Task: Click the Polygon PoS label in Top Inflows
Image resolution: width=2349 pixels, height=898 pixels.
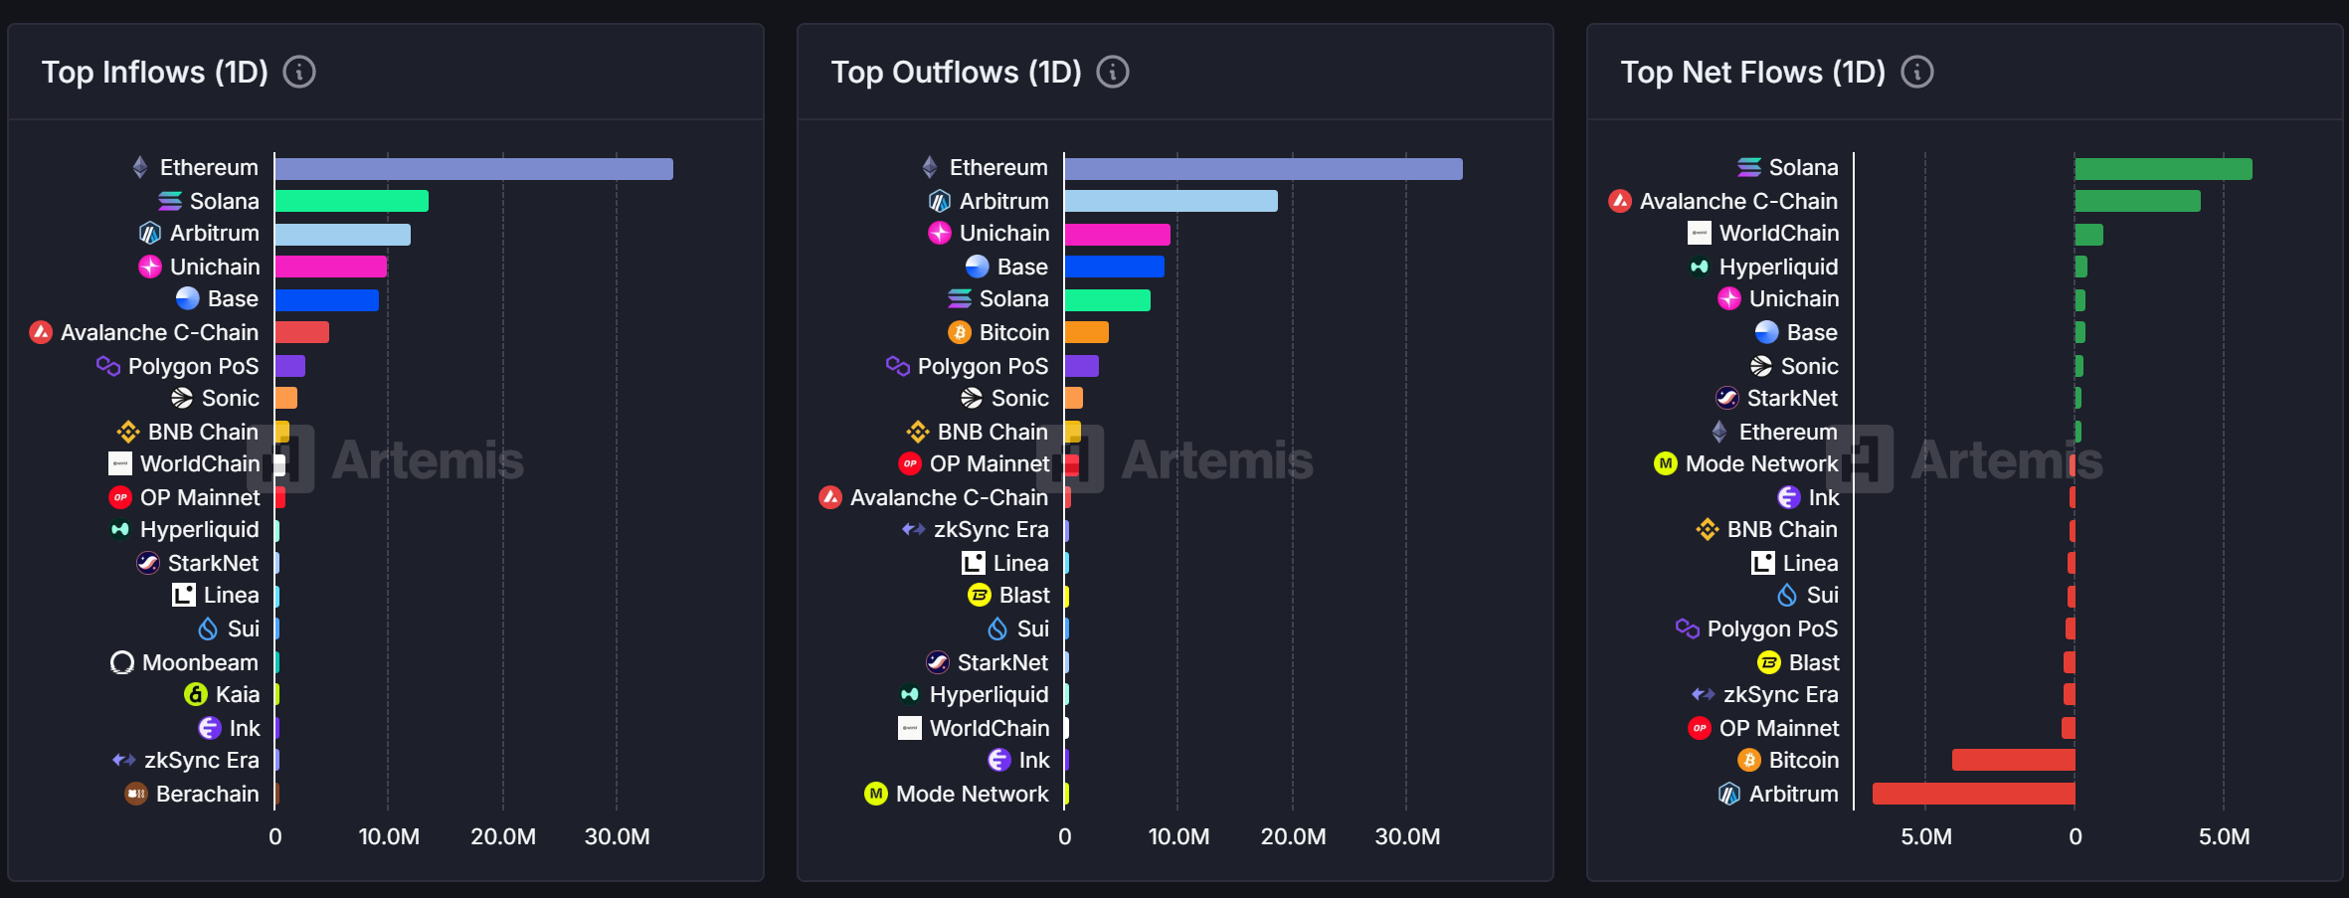Action: (193, 366)
